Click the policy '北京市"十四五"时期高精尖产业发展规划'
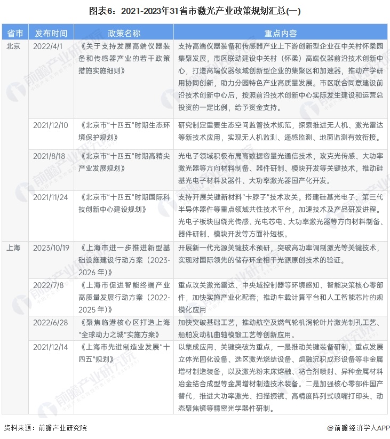The width and height of the screenshot is (390, 439). pyautogui.click(x=124, y=162)
